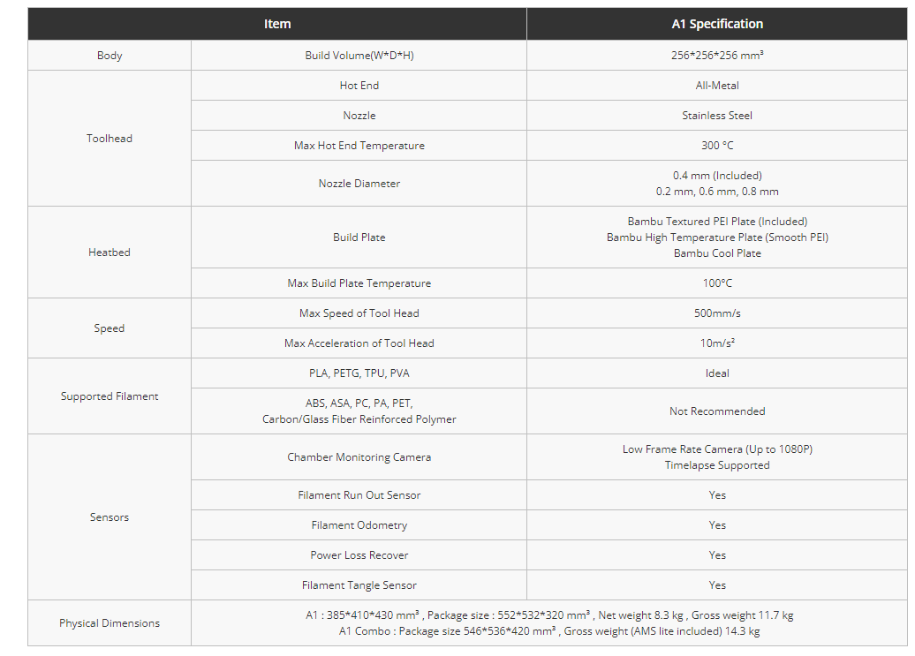This screenshot has width=915, height=656.
Task: Select the Max Speed of Tool Head cell
Action: point(359,313)
